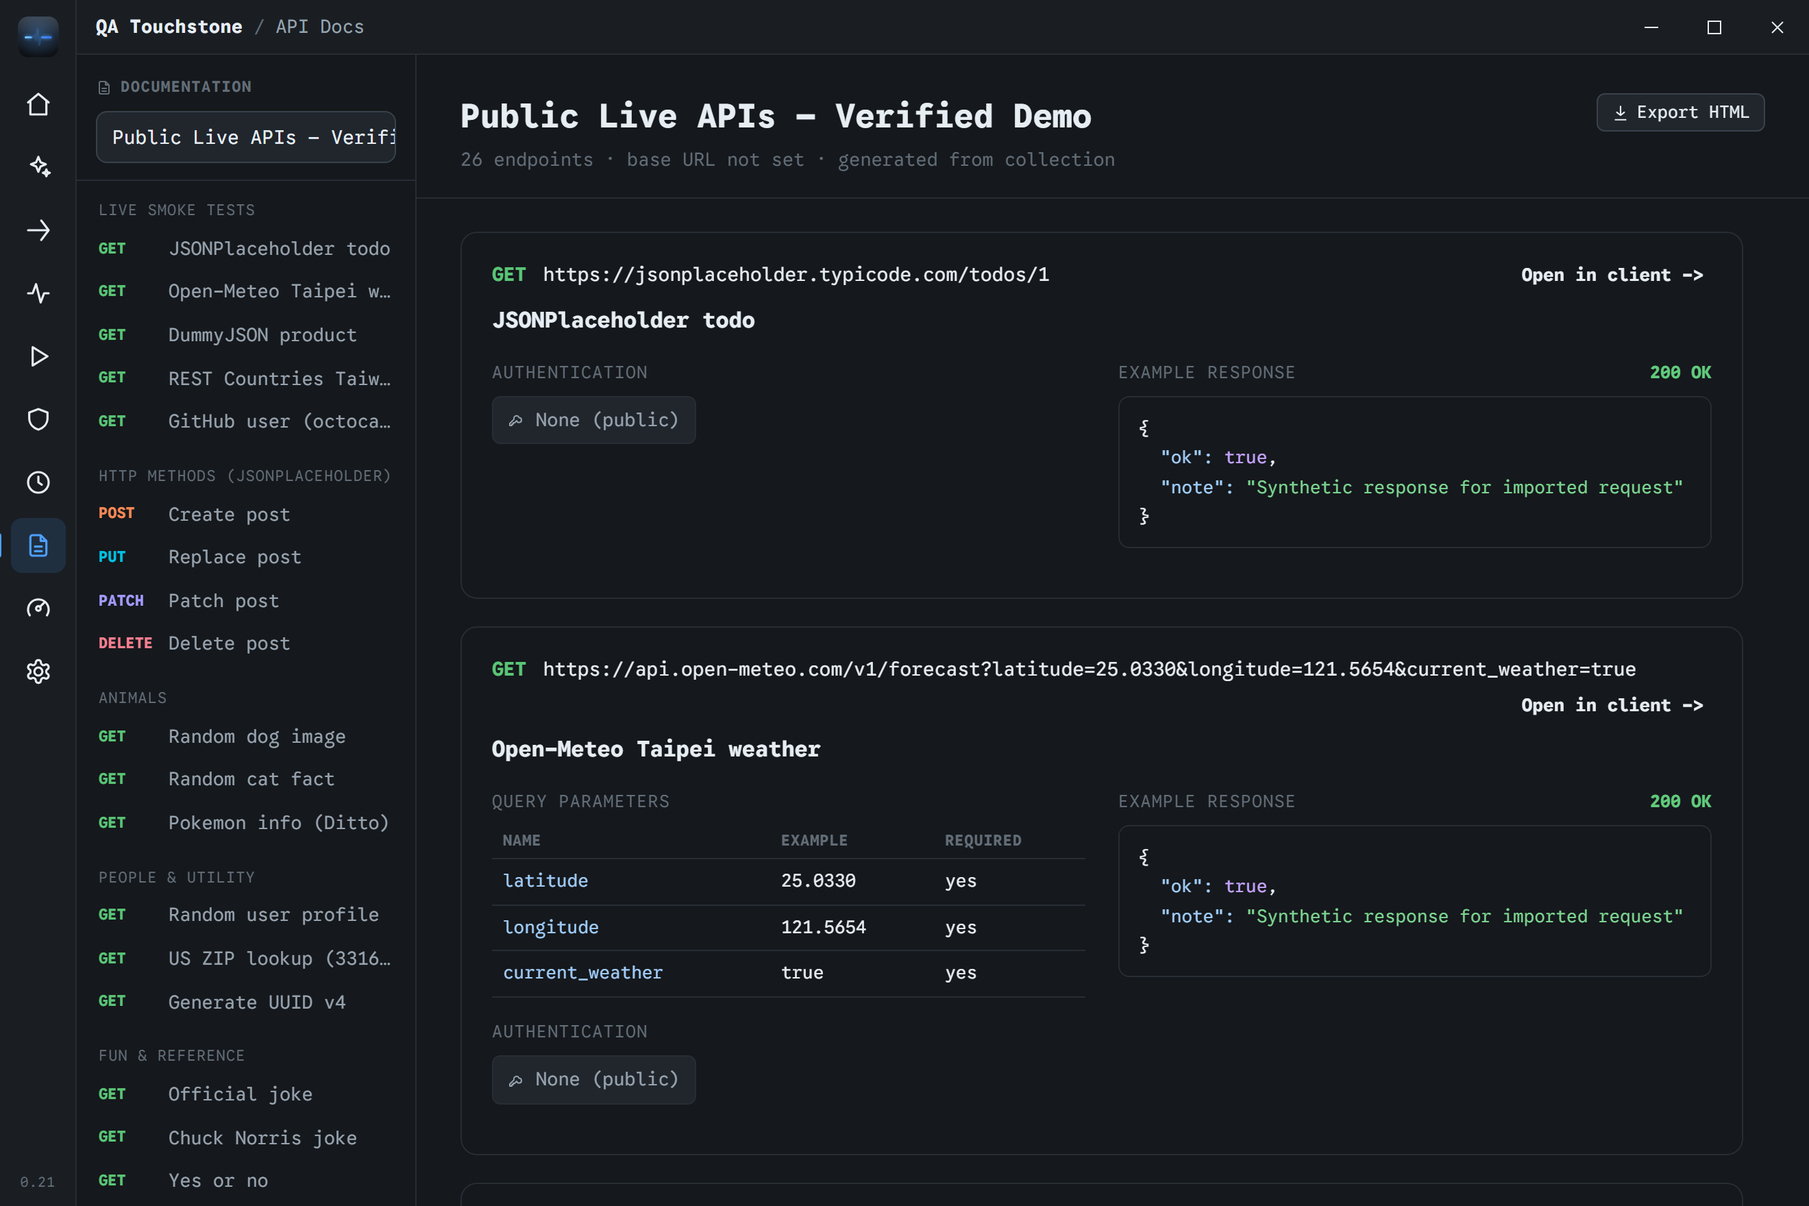Select Random cat fact endpoint

click(245, 779)
